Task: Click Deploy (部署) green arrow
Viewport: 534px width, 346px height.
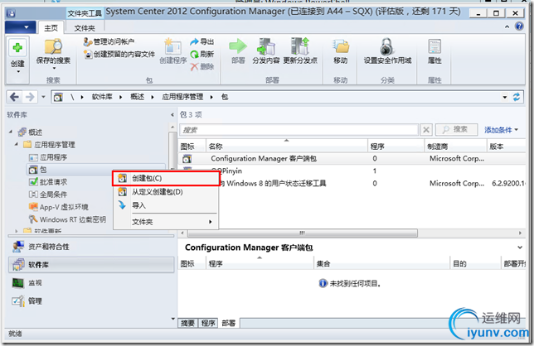Action: pyautogui.click(x=238, y=46)
